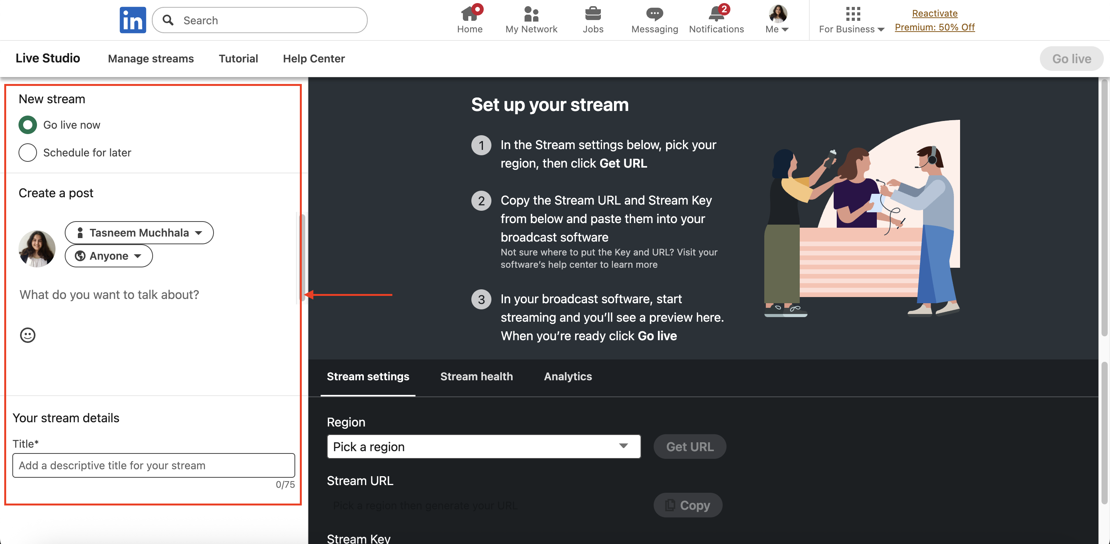1110x544 pixels.
Task: Switch to the Stream health tab
Action: (x=476, y=376)
